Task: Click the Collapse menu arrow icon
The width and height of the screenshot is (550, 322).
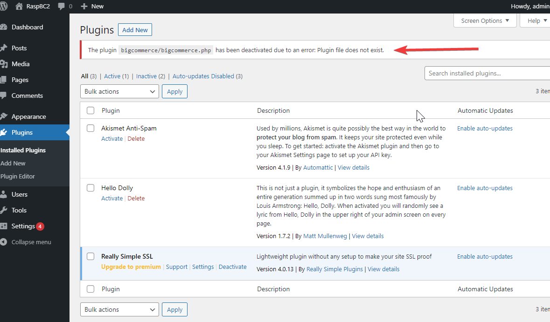Action: (x=4, y=242)
